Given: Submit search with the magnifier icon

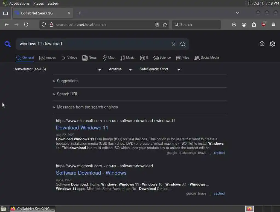Looking at the screenshot, I should pos(183,44).
